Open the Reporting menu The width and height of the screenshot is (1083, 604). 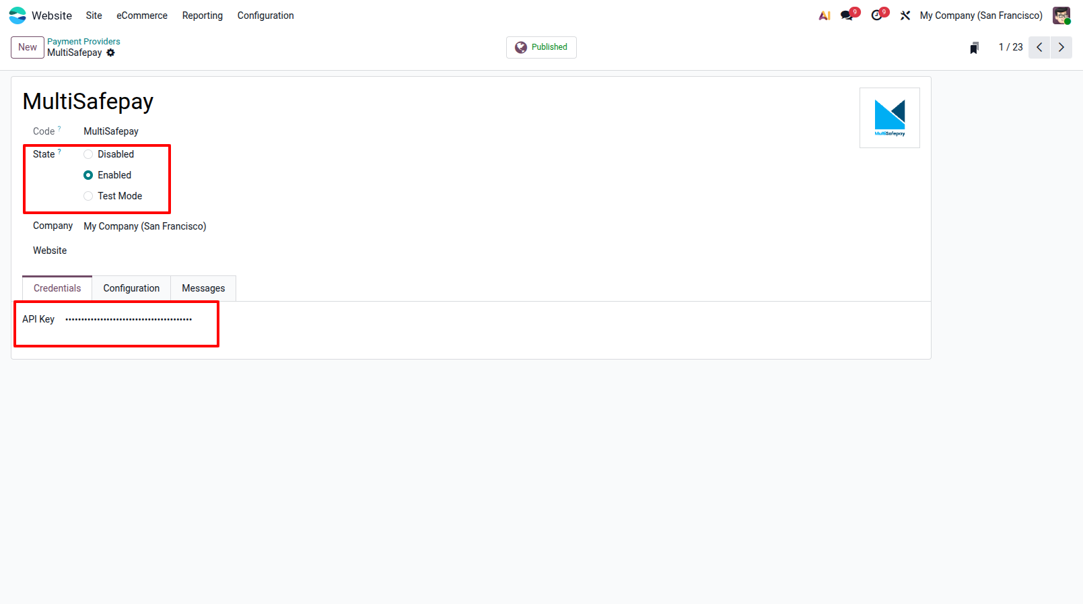point(203,15)
